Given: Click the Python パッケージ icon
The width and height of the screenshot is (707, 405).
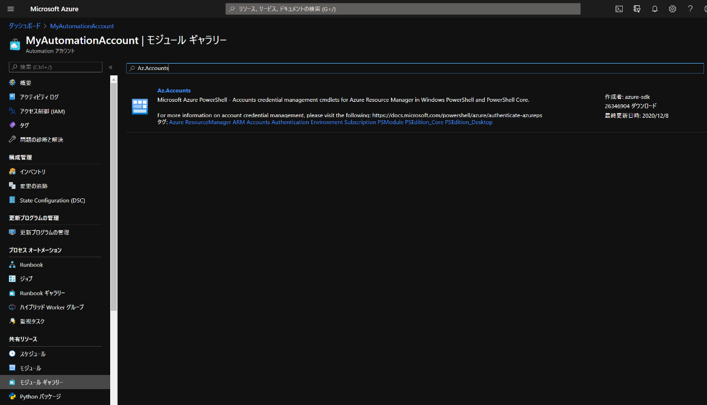Looking at the screenshot, I should (x=12, y=397).
